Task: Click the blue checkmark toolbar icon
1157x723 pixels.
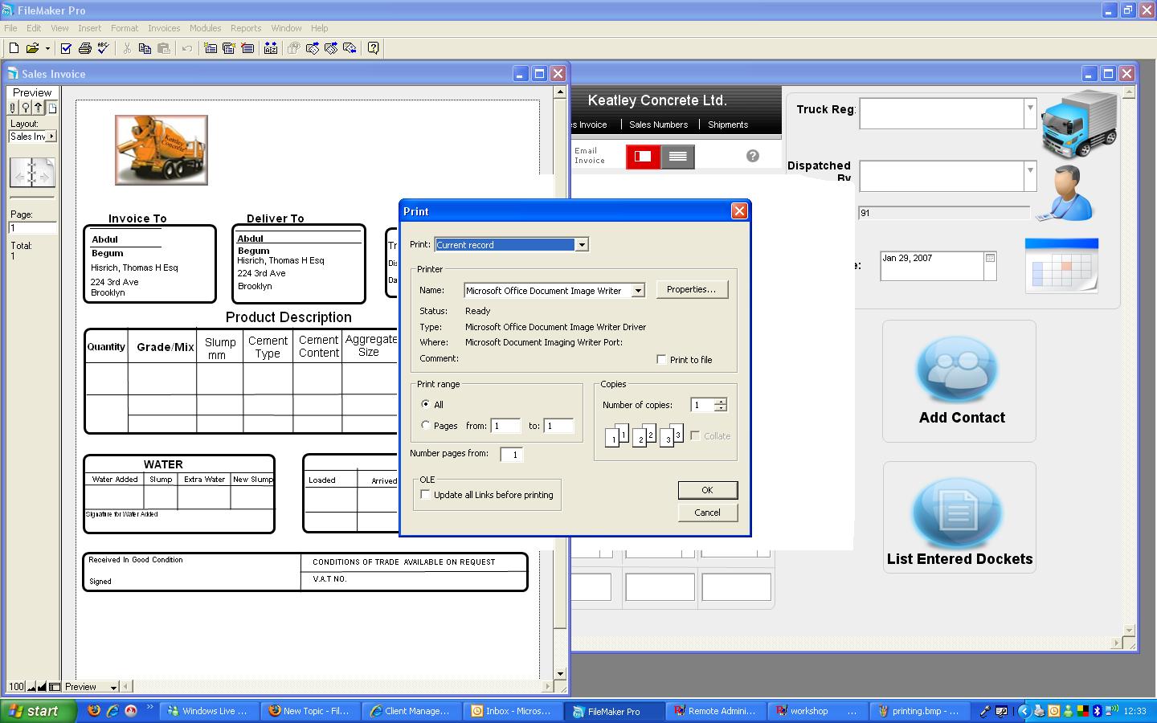Action: pyautogui.click(x=66, y=48)
